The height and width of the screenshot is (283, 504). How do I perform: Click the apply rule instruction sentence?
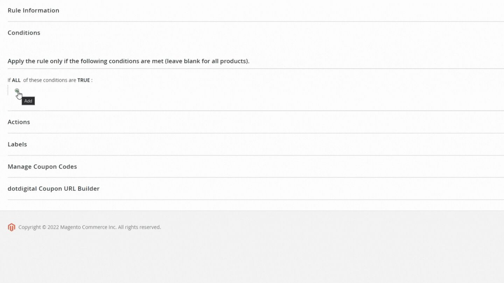tap(128, 61)
